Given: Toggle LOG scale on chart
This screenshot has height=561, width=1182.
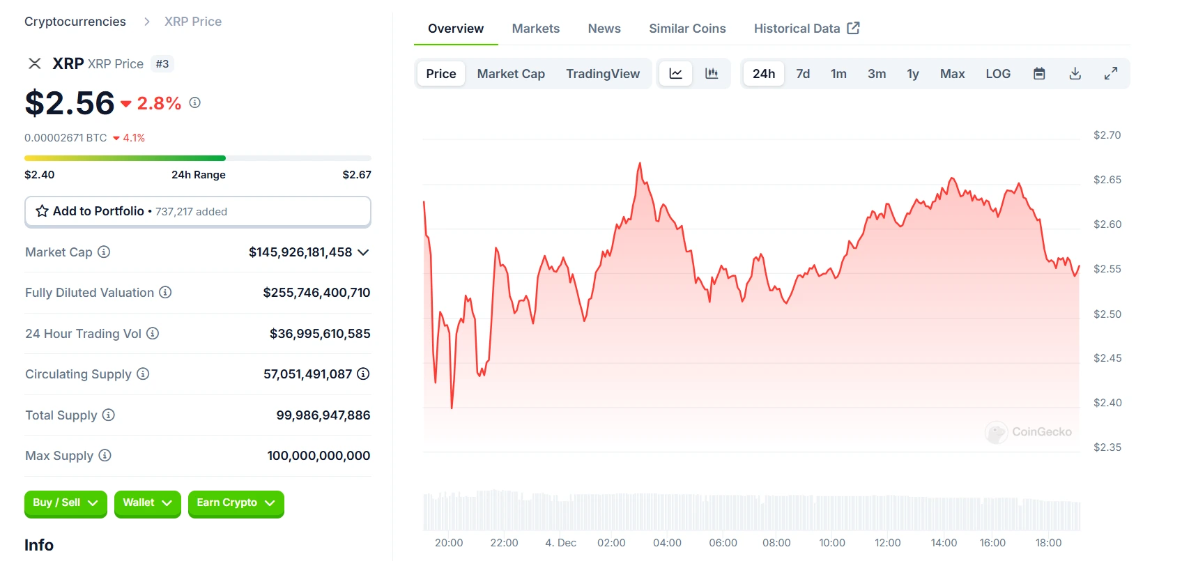Looking at the screenshot, I should pyautogui.click(x=998, y=73).
